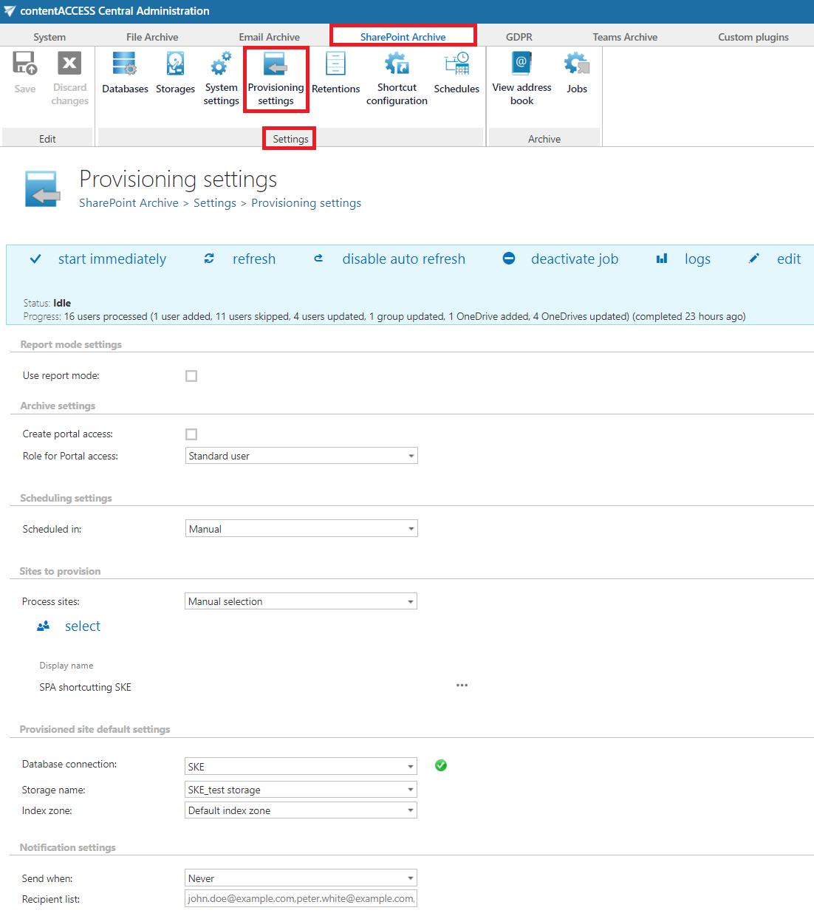Tick the Create portal access checkbox

tap(191, 434)
